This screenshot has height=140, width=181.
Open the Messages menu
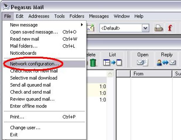(99, 16)
